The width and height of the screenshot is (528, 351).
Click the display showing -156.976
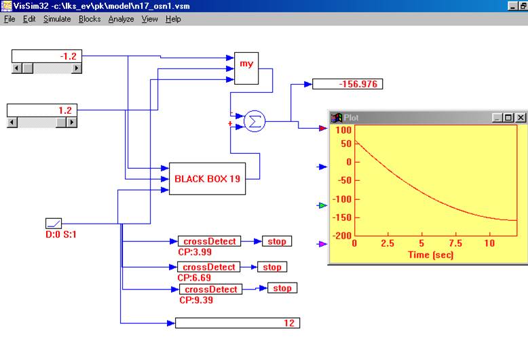pos(347,84)
